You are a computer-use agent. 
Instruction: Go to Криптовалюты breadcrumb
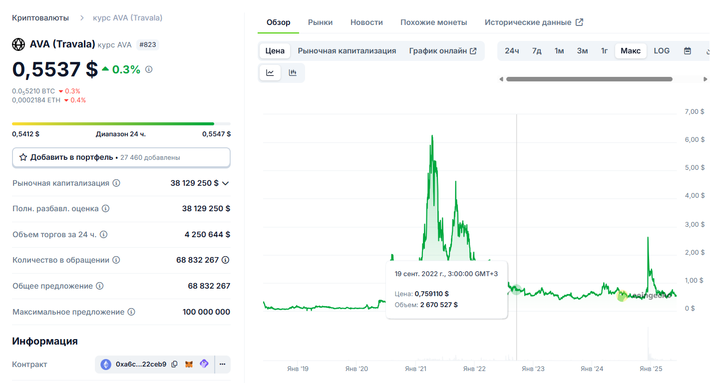click(x=41, y=18)
